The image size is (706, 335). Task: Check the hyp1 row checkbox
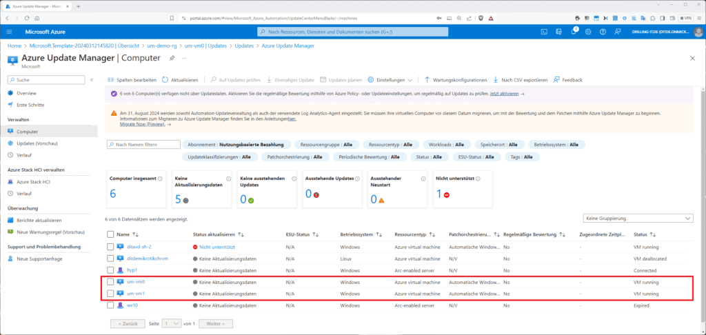tap(111, 270)
